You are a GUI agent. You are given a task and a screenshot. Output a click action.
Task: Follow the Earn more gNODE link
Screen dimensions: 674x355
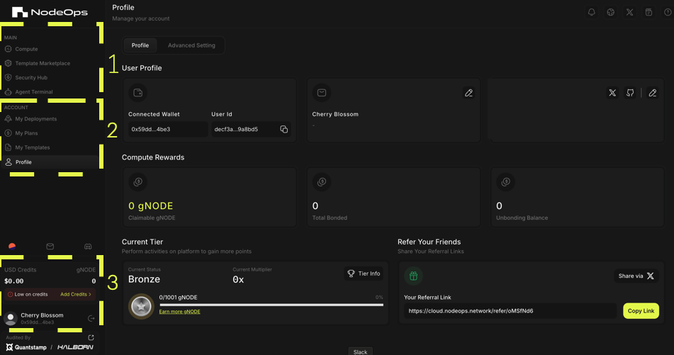coord(180,312)
